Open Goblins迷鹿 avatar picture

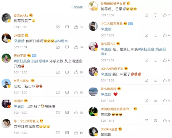coord(93,132)
